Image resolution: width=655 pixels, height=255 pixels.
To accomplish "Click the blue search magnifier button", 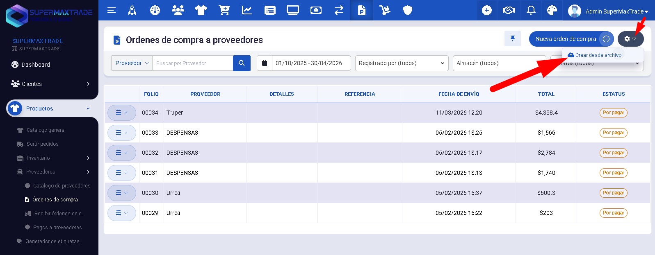I will (242, 63).
